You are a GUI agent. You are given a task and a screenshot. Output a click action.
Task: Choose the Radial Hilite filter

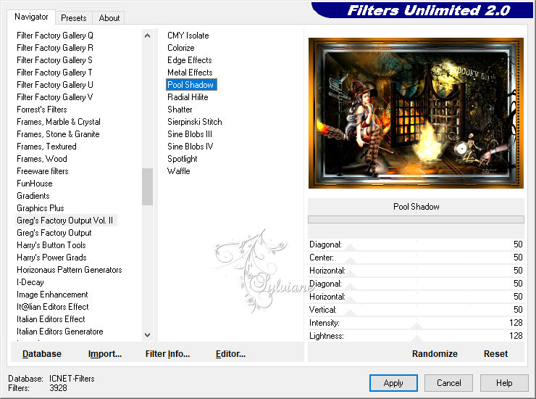click(188, 97)
